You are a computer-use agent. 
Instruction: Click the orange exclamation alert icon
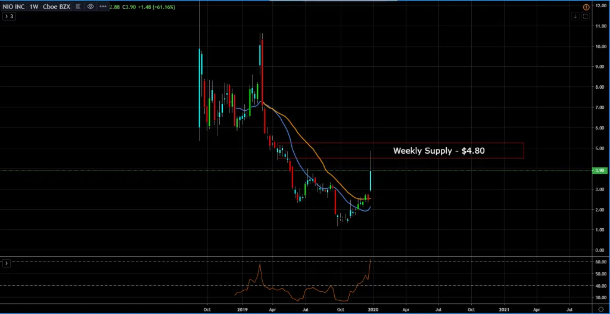(586, 7)
